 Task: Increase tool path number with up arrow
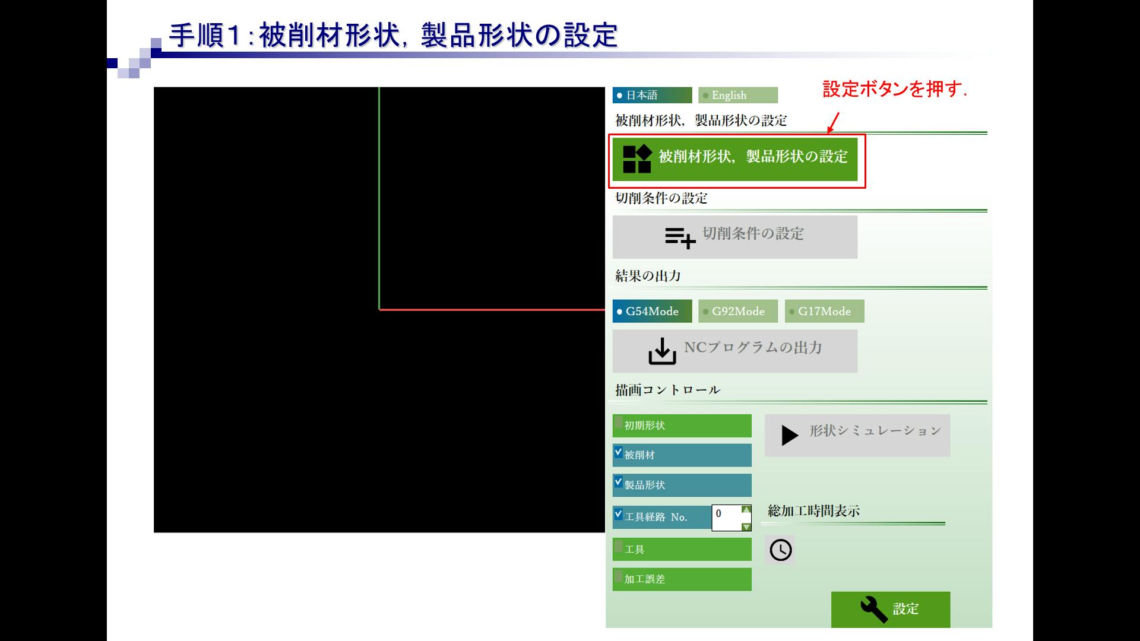[746, 510]
